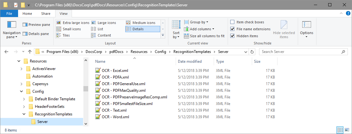
Task: Collapse the Resources tree node
Action: 19,61
